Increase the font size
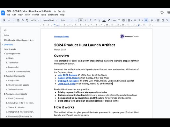Image resolution: width=170 pixels, height=127 pixels. click(85, 20)
